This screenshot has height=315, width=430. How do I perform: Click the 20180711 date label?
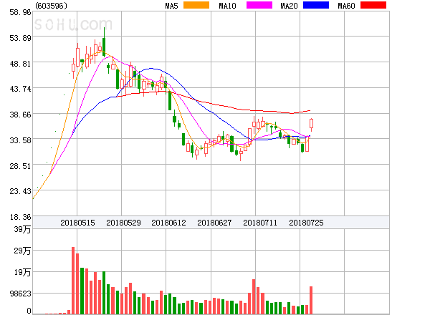click(x=260, y=223)
